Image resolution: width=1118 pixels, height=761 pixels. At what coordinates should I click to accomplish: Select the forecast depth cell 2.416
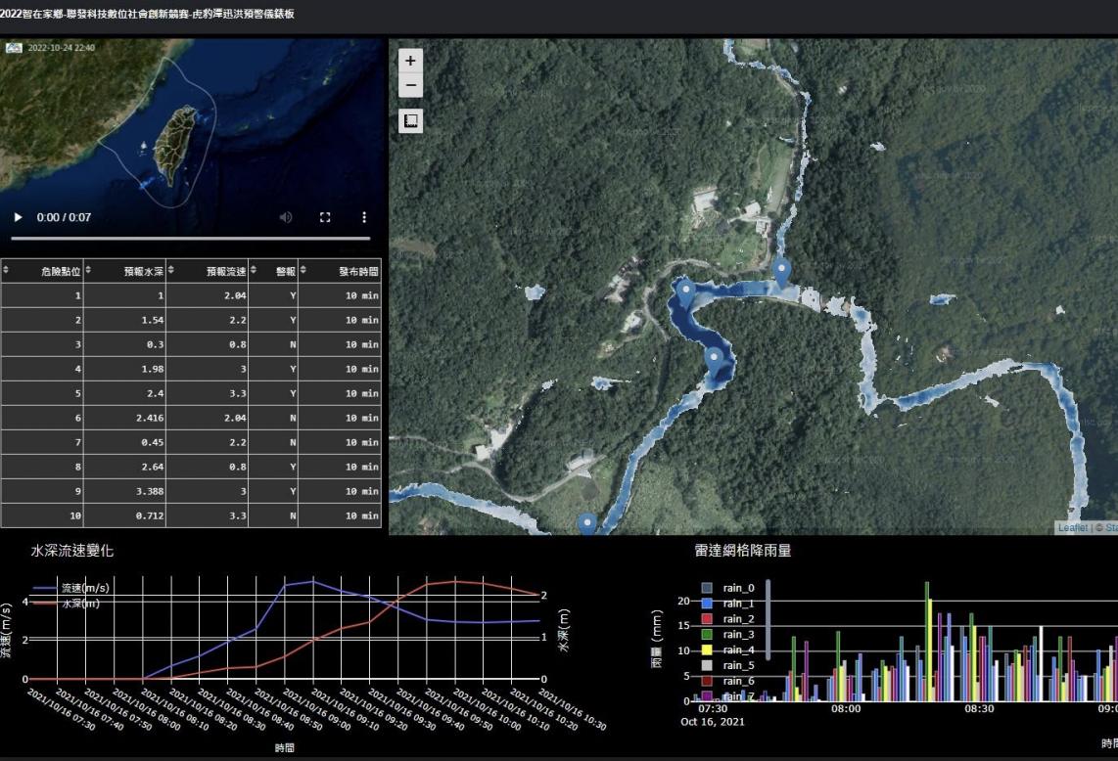pyautogui.click(x=124, y=418)
